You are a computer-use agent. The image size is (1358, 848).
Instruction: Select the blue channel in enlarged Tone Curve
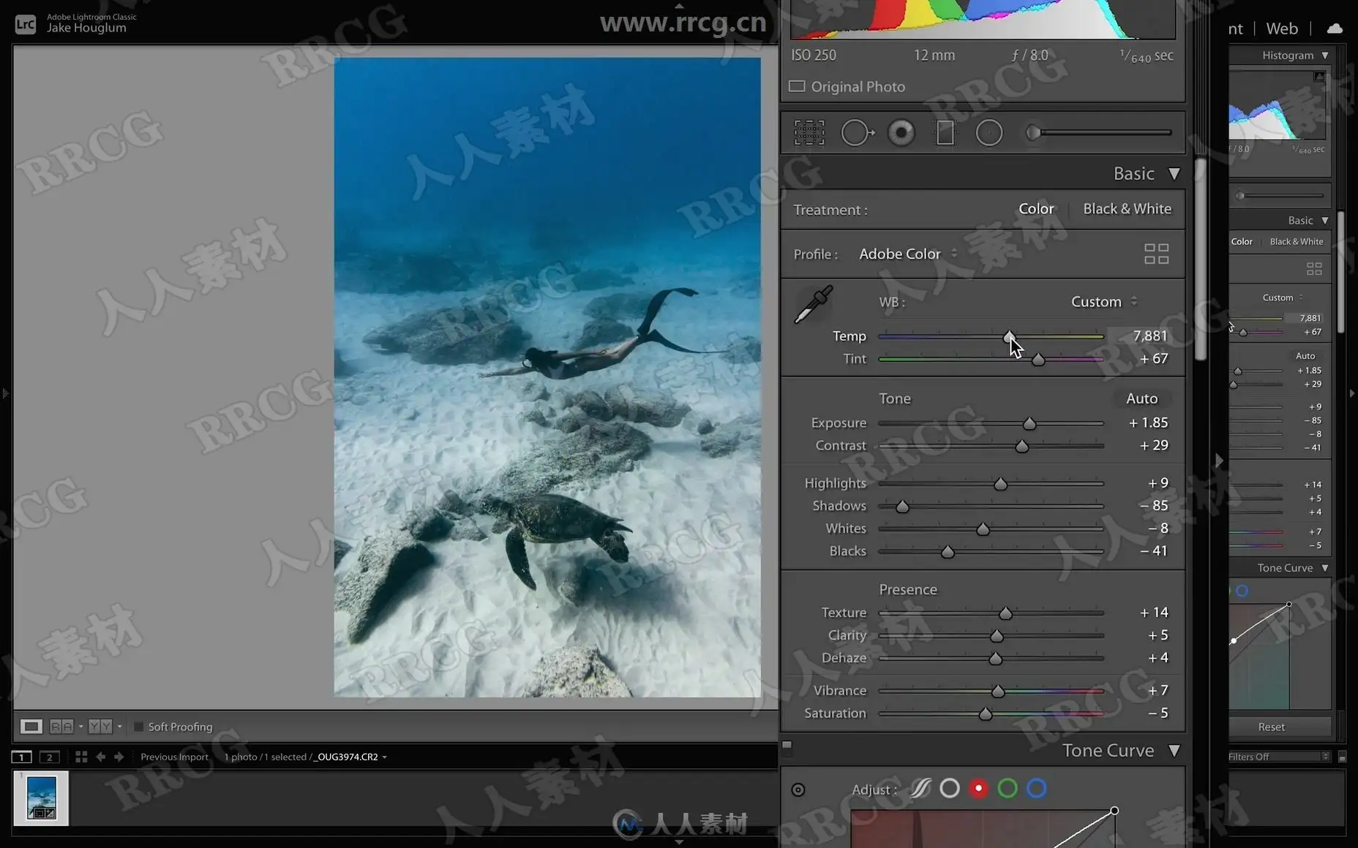coord(1036,788)
